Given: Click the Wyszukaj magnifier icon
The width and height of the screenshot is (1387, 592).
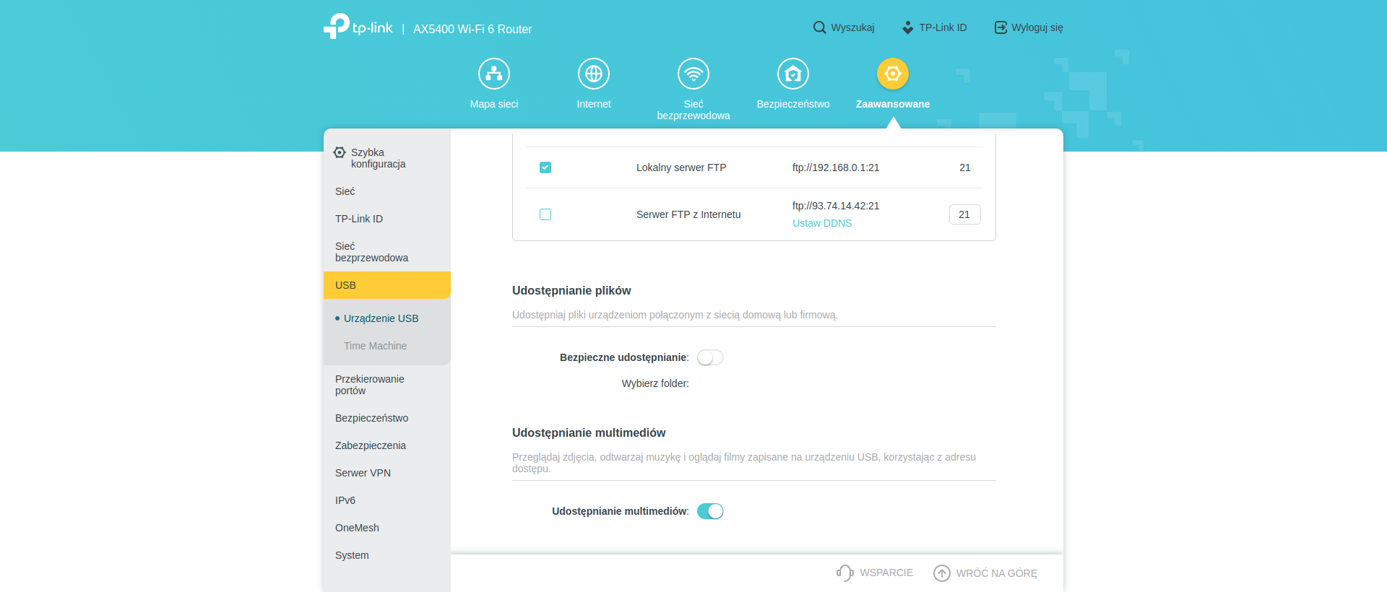Looking at the screenshot, I should [x=819, y=27].
